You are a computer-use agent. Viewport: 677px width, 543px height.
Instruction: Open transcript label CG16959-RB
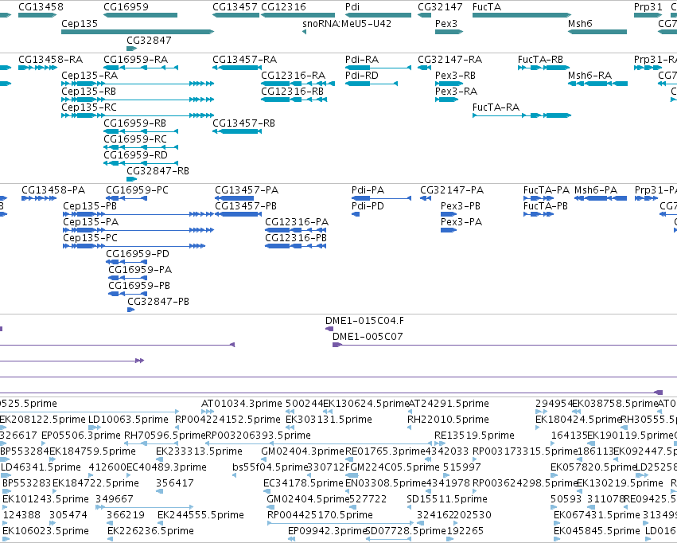click(x=134, y=123)
